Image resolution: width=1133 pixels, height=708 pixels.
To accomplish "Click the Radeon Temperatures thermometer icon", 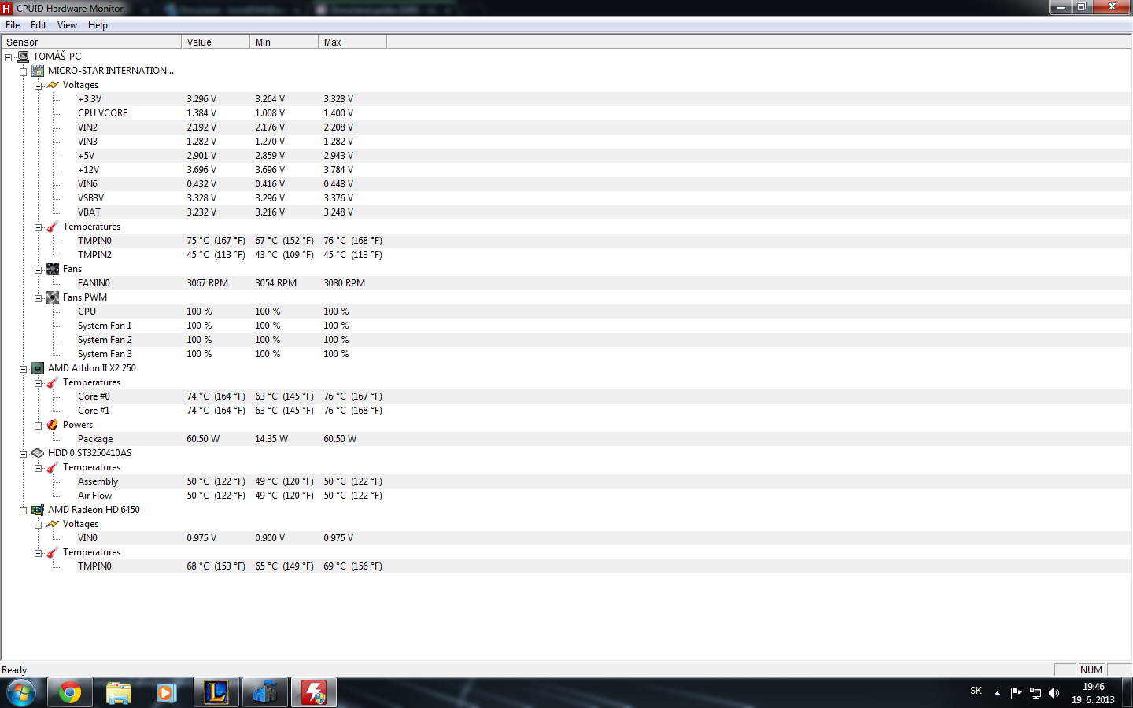I will (x=53, y=552).
